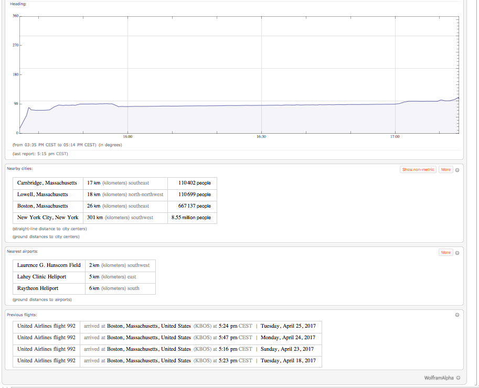Click the 270 y-axis label on chart
The image size is (479, 388).
15,45
